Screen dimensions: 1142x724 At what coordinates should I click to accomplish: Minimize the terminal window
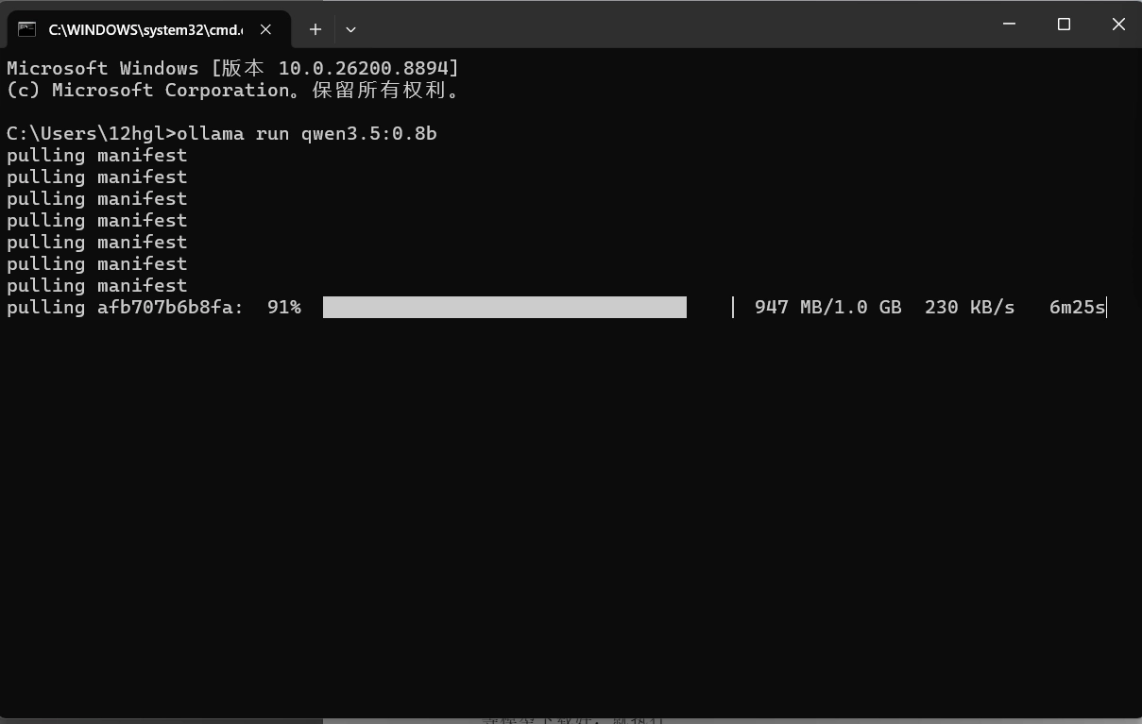point(1009,24)
